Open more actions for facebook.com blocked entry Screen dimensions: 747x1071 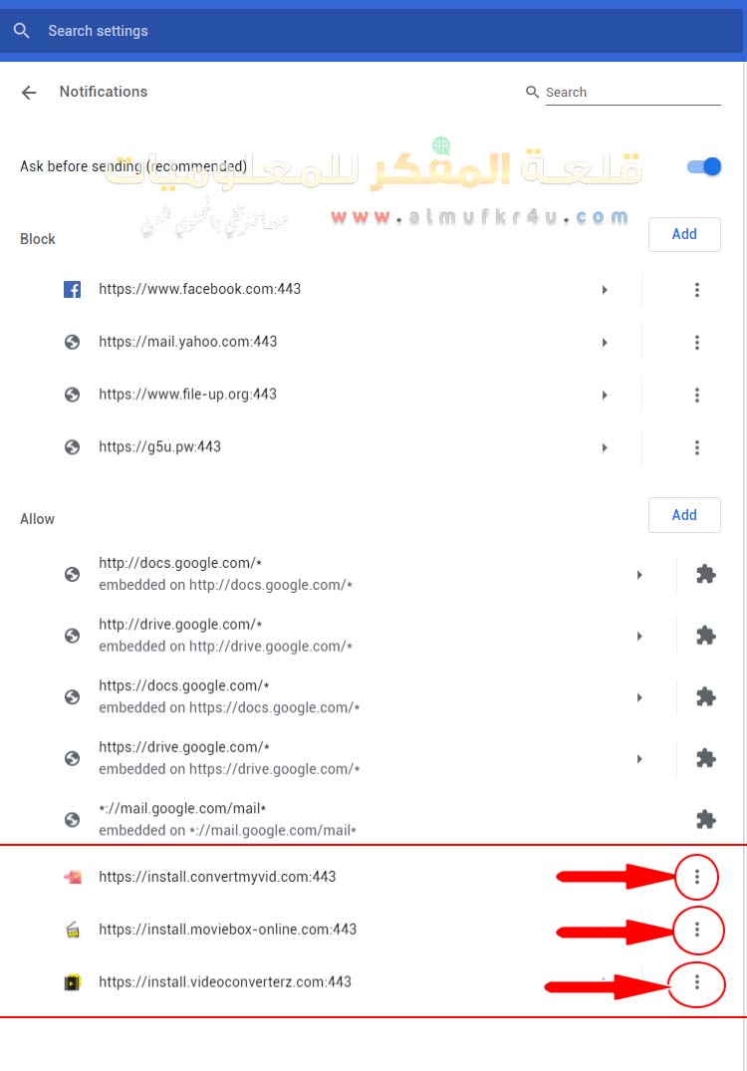pyautogui.click(x=696, y=290)
